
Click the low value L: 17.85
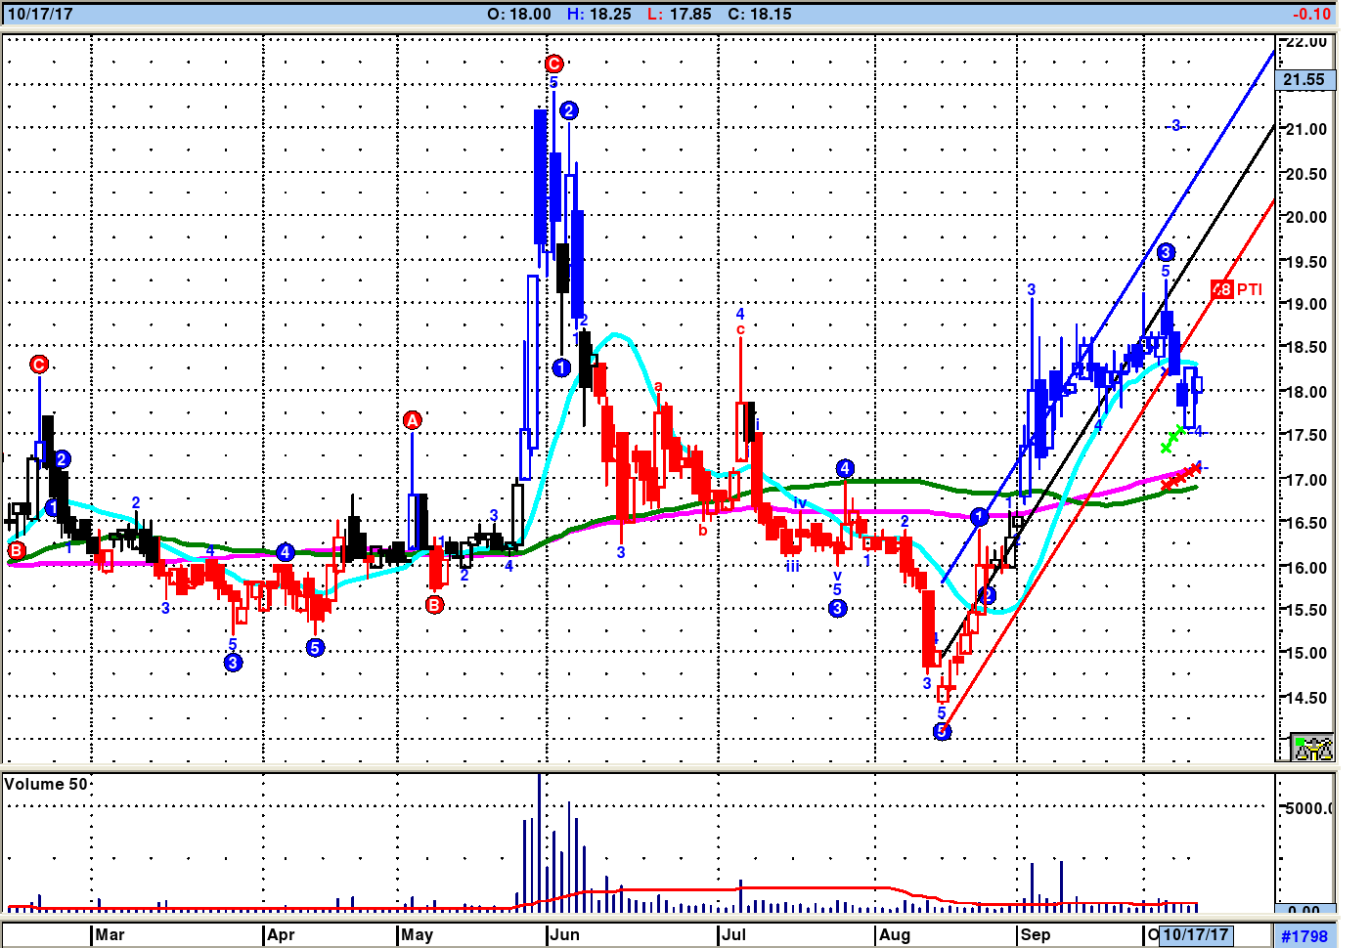click(x=680, y=14)
